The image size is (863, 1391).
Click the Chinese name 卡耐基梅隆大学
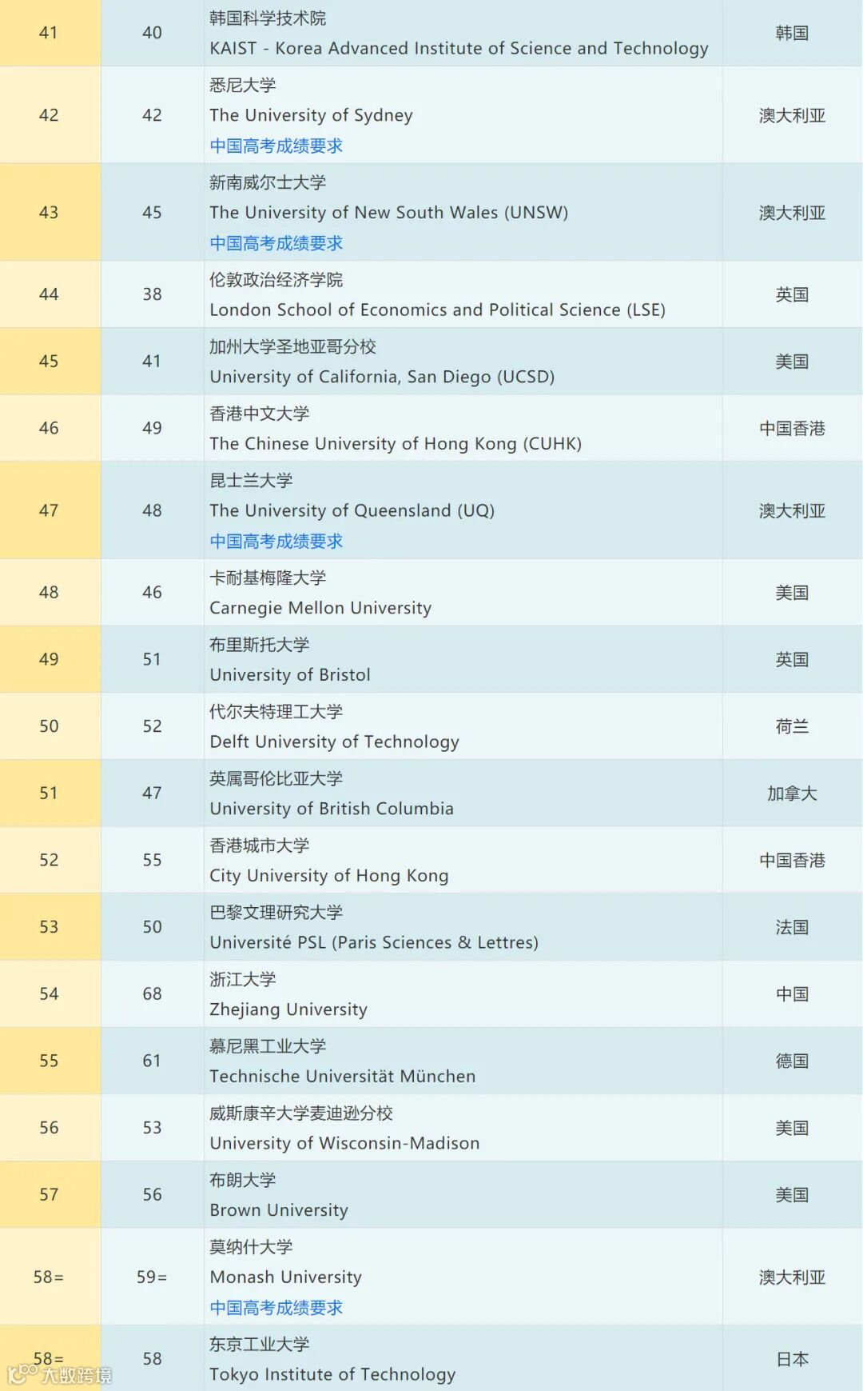click(x=268, y=578)
